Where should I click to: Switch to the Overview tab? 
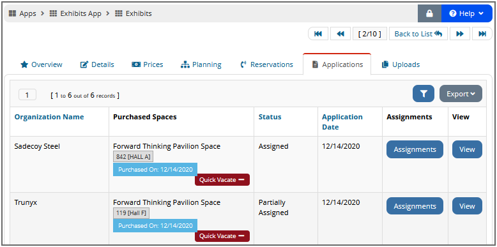[42, 64]
